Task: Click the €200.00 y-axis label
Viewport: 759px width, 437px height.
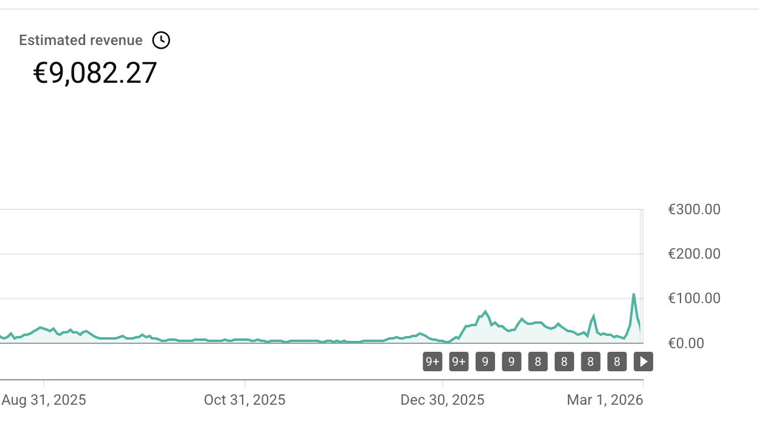Action: click(694, 254)
